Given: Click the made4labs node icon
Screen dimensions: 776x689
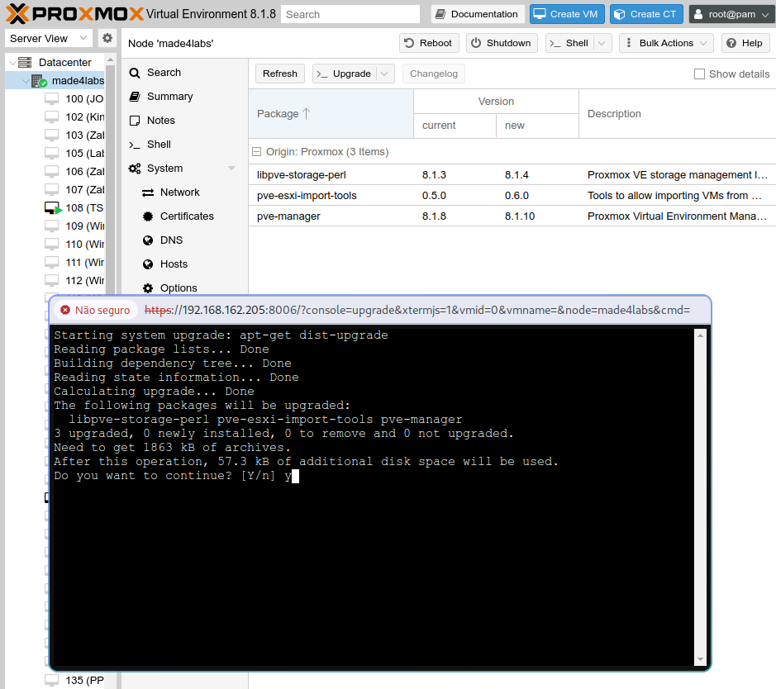Looking at the screenshot, I should click(39, 81).
